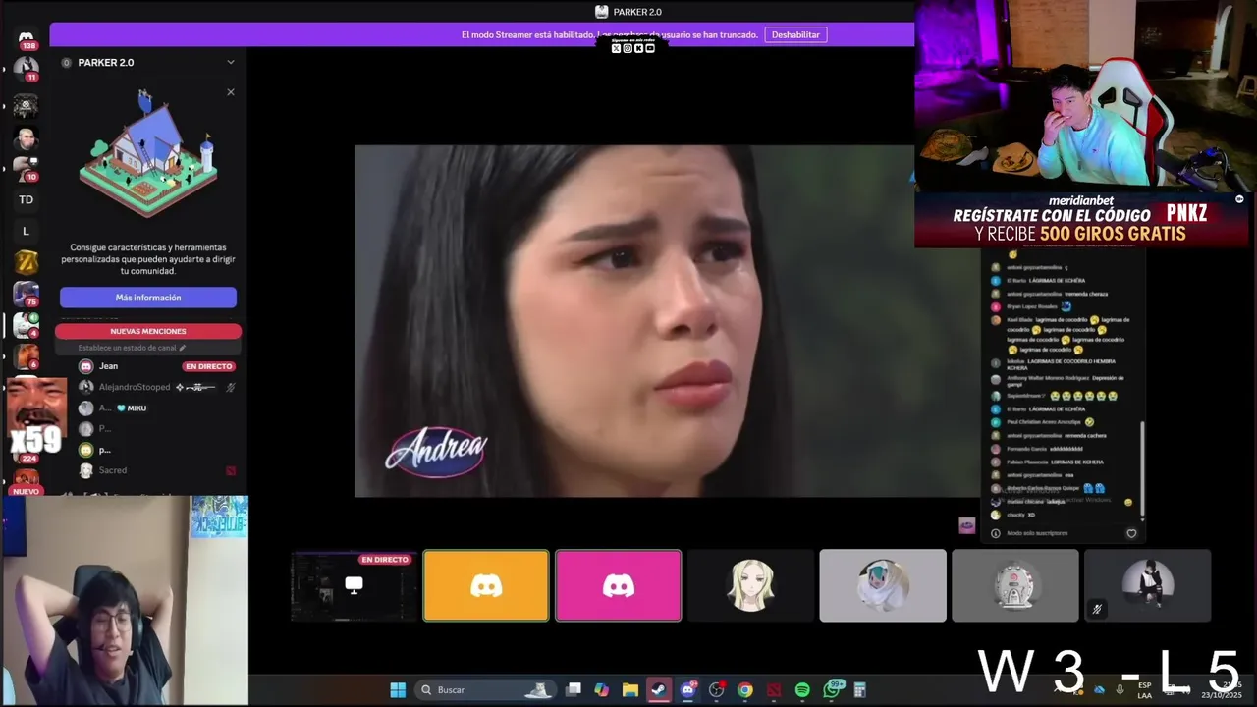Close the community features banner
This screenshot has width=1257, height=707.
pyautogui.click(x=231, y=92)
